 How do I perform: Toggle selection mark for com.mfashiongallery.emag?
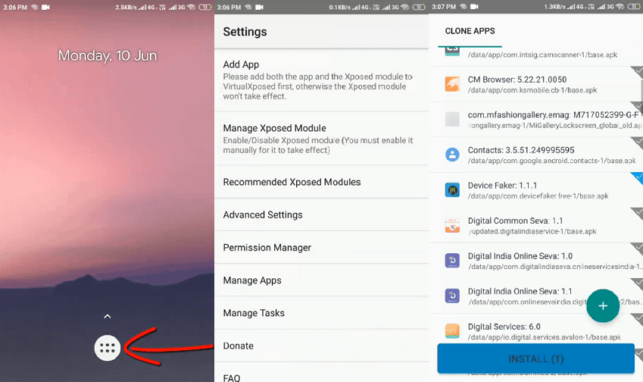click(x=638, y=107)
